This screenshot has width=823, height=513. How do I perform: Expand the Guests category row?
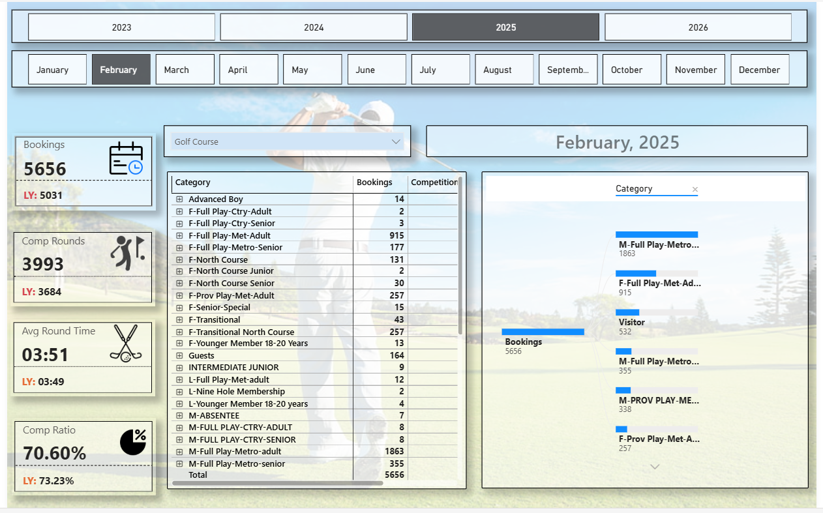[179, 356]
